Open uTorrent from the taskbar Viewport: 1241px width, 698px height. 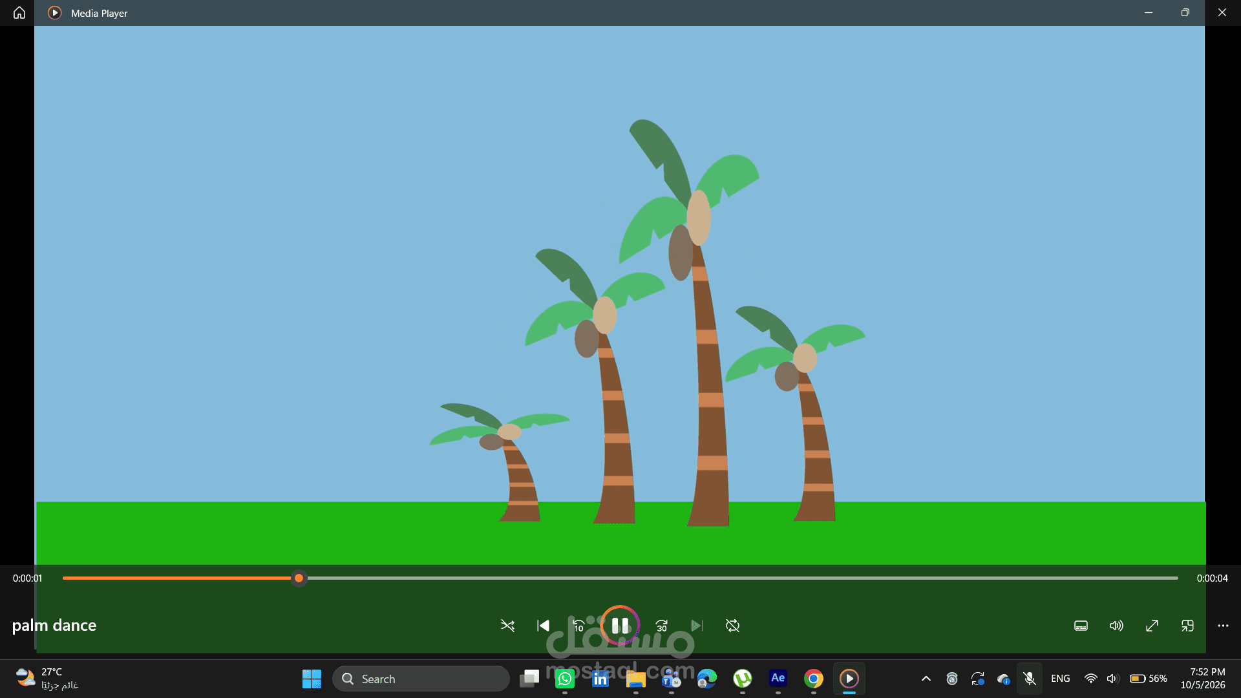point(743,679)
